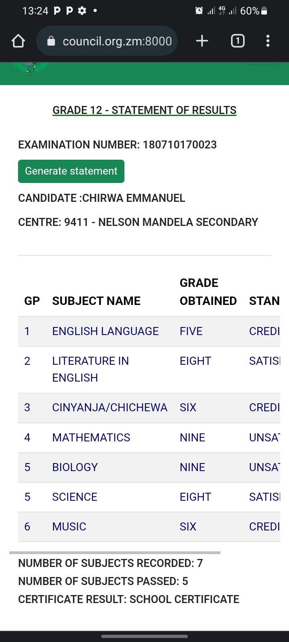The image size is (289, 642).
Task: Open the tab switcher showing 1
Action: 238,41
